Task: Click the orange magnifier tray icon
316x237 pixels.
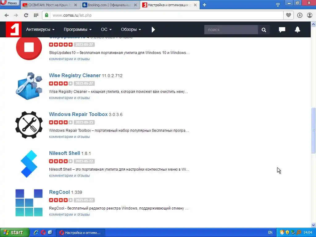Action: 299,233
